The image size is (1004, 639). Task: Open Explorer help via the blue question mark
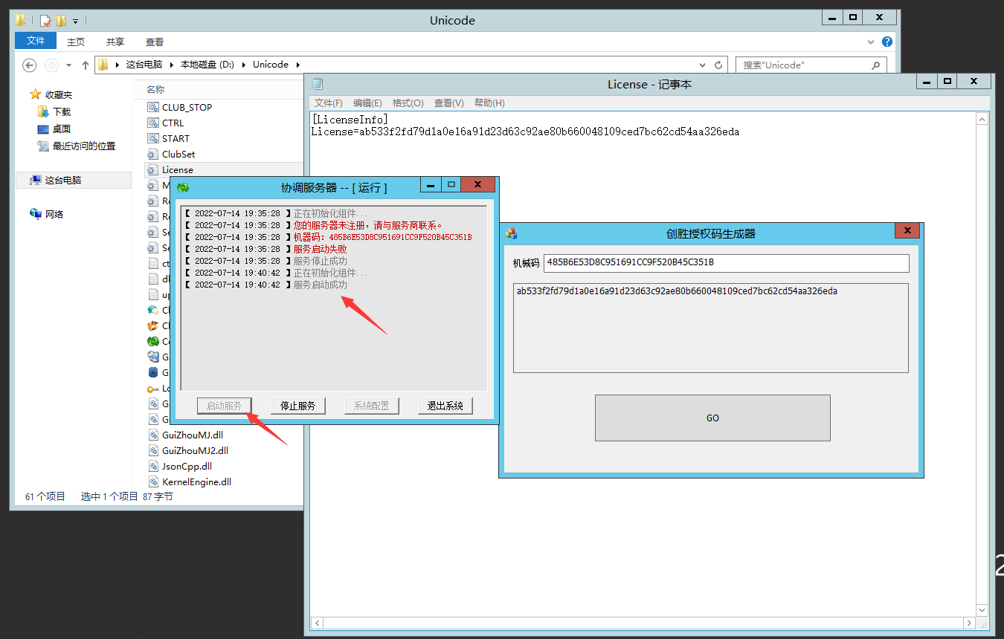click(886, 42)
